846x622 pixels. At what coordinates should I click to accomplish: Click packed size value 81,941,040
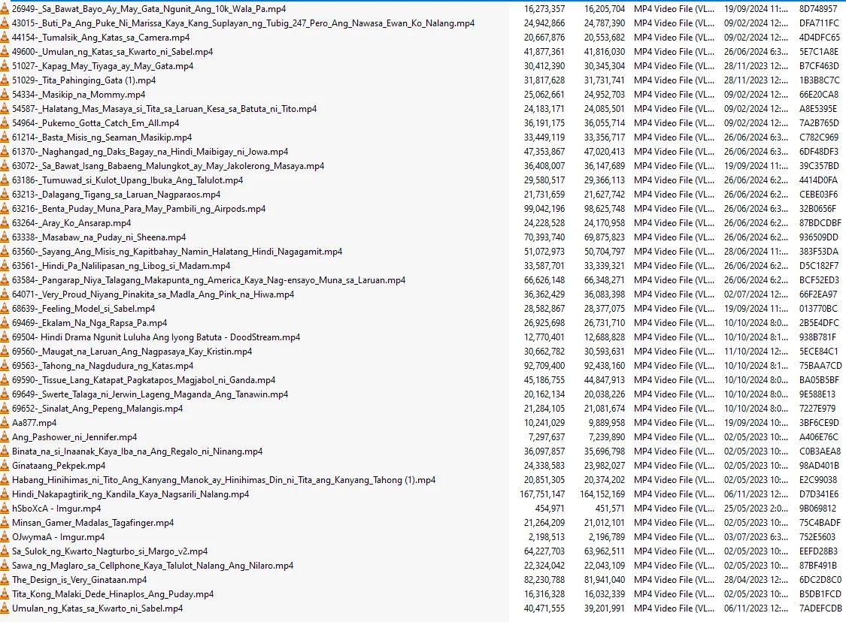click(605, 580)
